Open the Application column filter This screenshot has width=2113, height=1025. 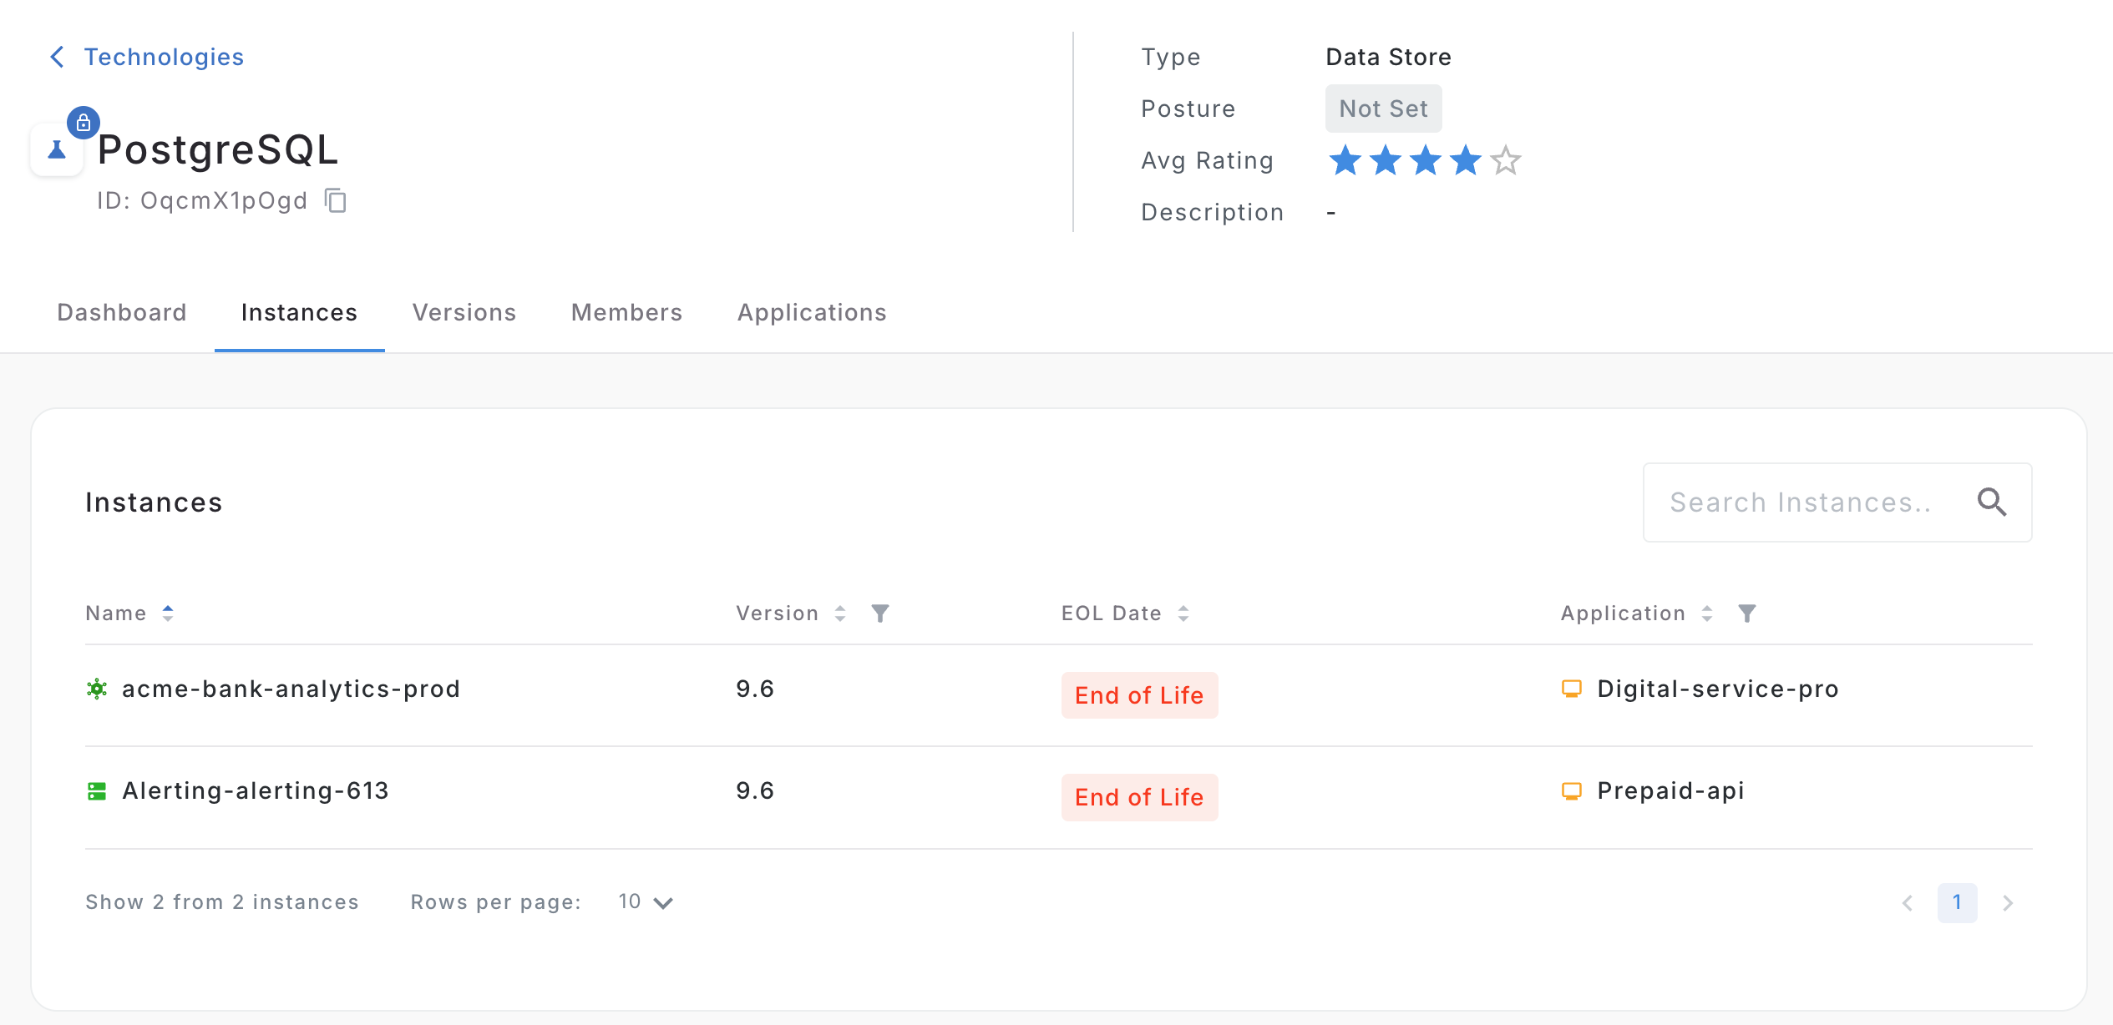point(1746,613)
